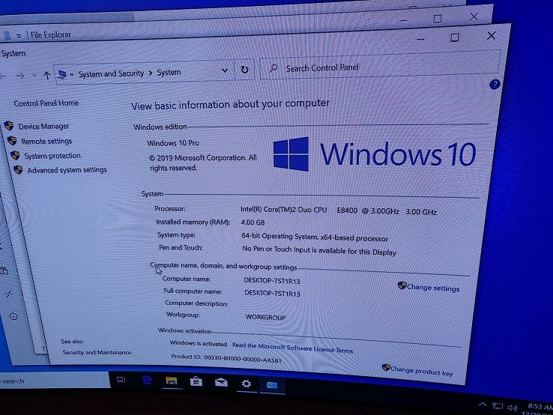Click the shield icon beside Change settings
The image size is (553, 415).
click(402, 285)
